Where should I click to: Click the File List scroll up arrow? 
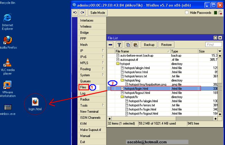pos(220,56)
